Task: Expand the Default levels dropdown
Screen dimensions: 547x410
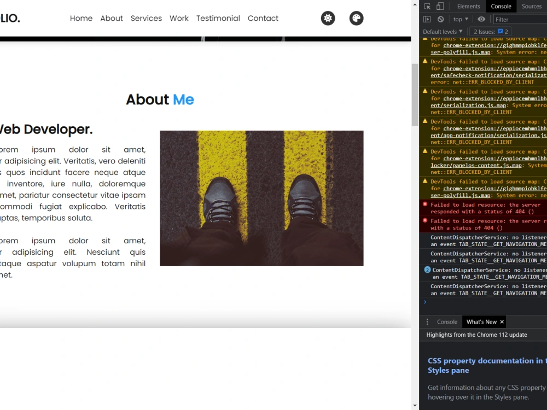Action: click(443, 32)
